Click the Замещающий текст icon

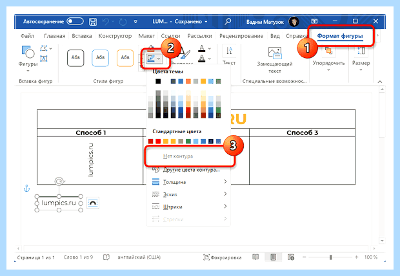pyautogui.click(x=275, y=53)
